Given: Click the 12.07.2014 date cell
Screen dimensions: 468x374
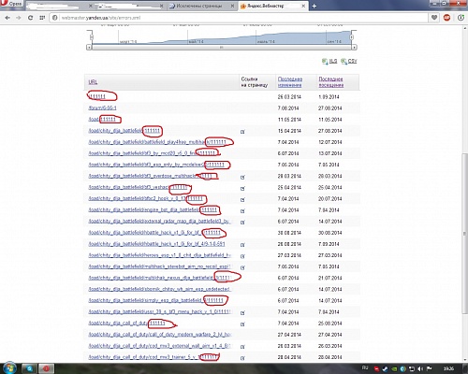Looking at the screenshot, I should coord(329,142).
